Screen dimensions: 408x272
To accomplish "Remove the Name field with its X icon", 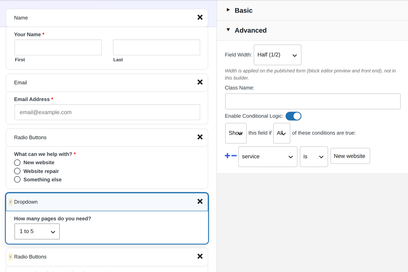I will click(x=200, y=17).
